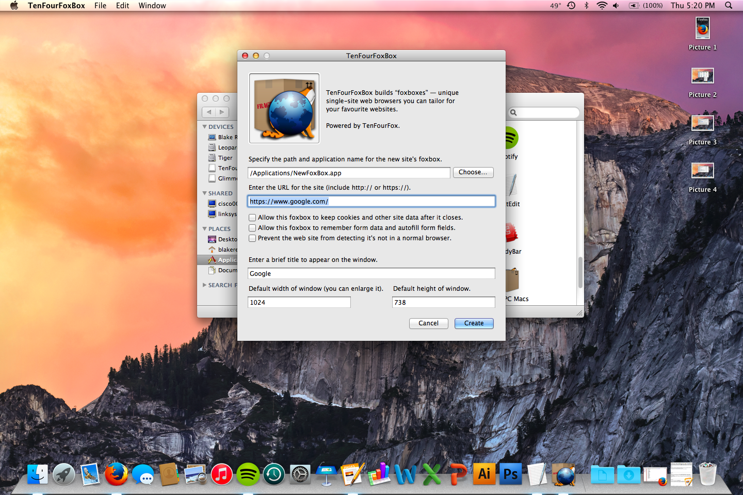Open the Downloads folder stack in dock
Image resolution: width=743 pixels, height=495 pixels.
(x=628, y=474)
